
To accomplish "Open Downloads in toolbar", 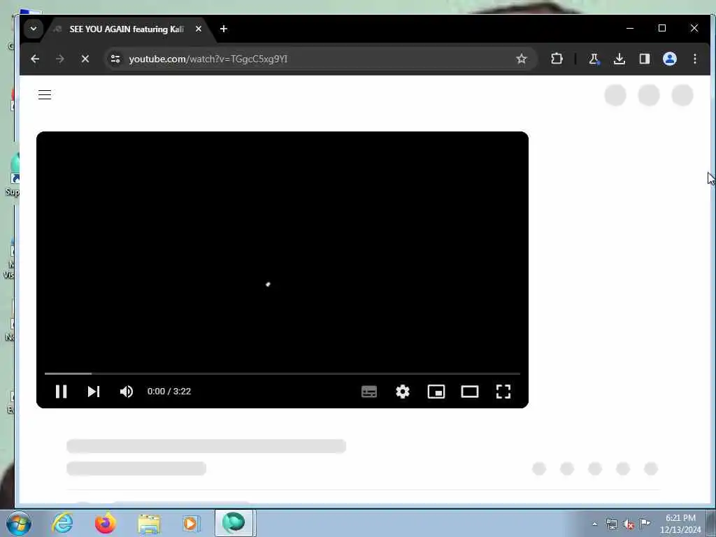I will pos(620,59).
